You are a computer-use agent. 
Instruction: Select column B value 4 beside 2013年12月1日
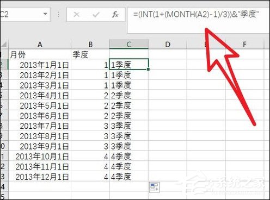point(90,177)
